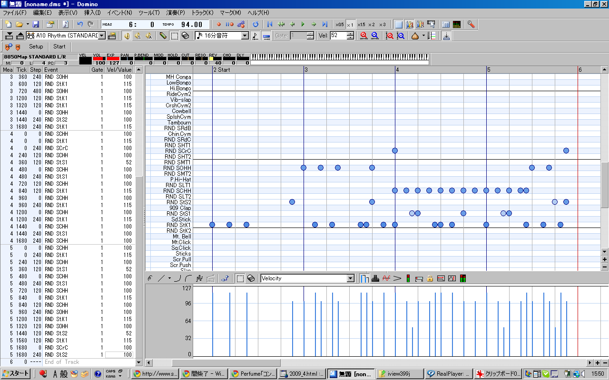The height and width of the screenshot is (380, 609).
Task: Expand the Velocity graph type dropdown
Action: 351,278
